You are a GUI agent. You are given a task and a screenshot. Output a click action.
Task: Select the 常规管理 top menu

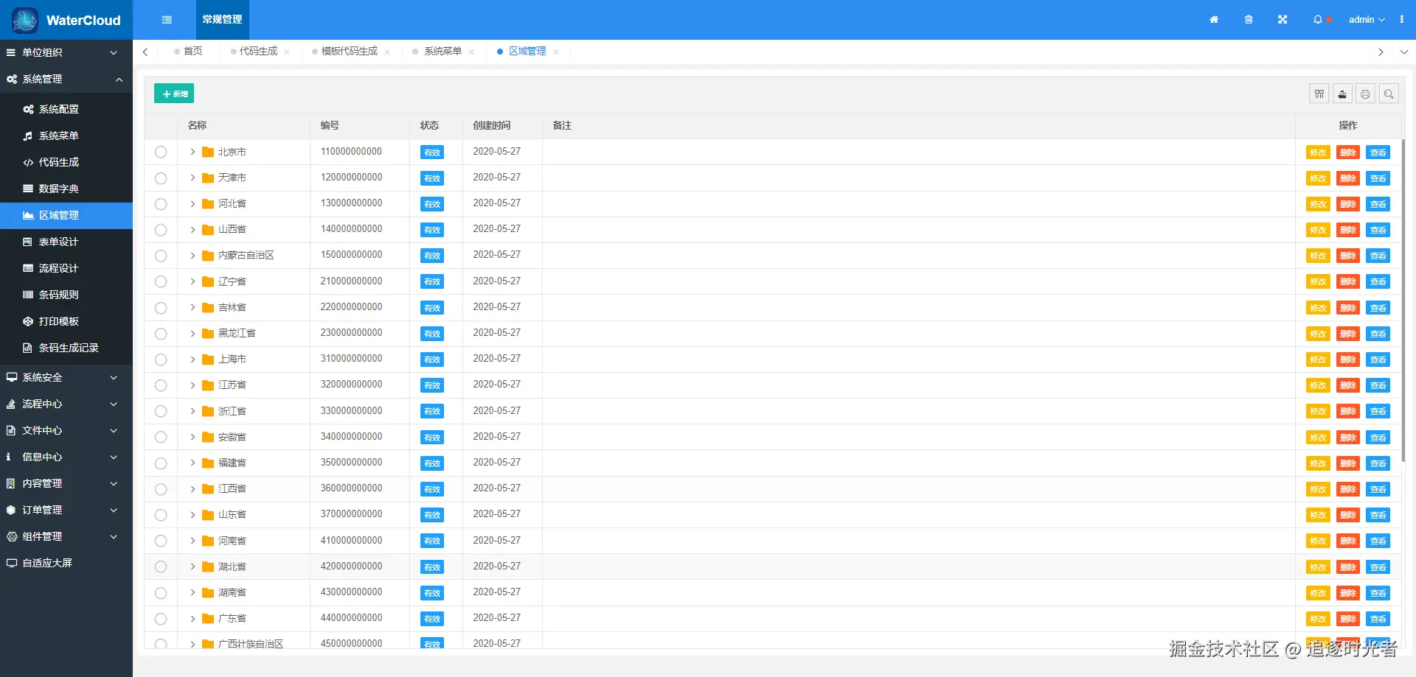click(222, 20)
